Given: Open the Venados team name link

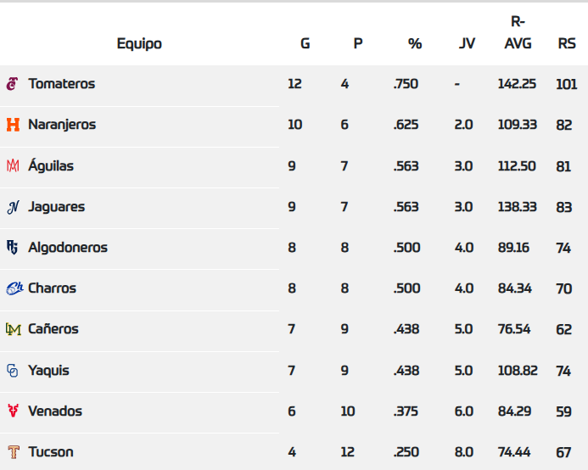Looking at the screenshot, I should click(55, 411).
